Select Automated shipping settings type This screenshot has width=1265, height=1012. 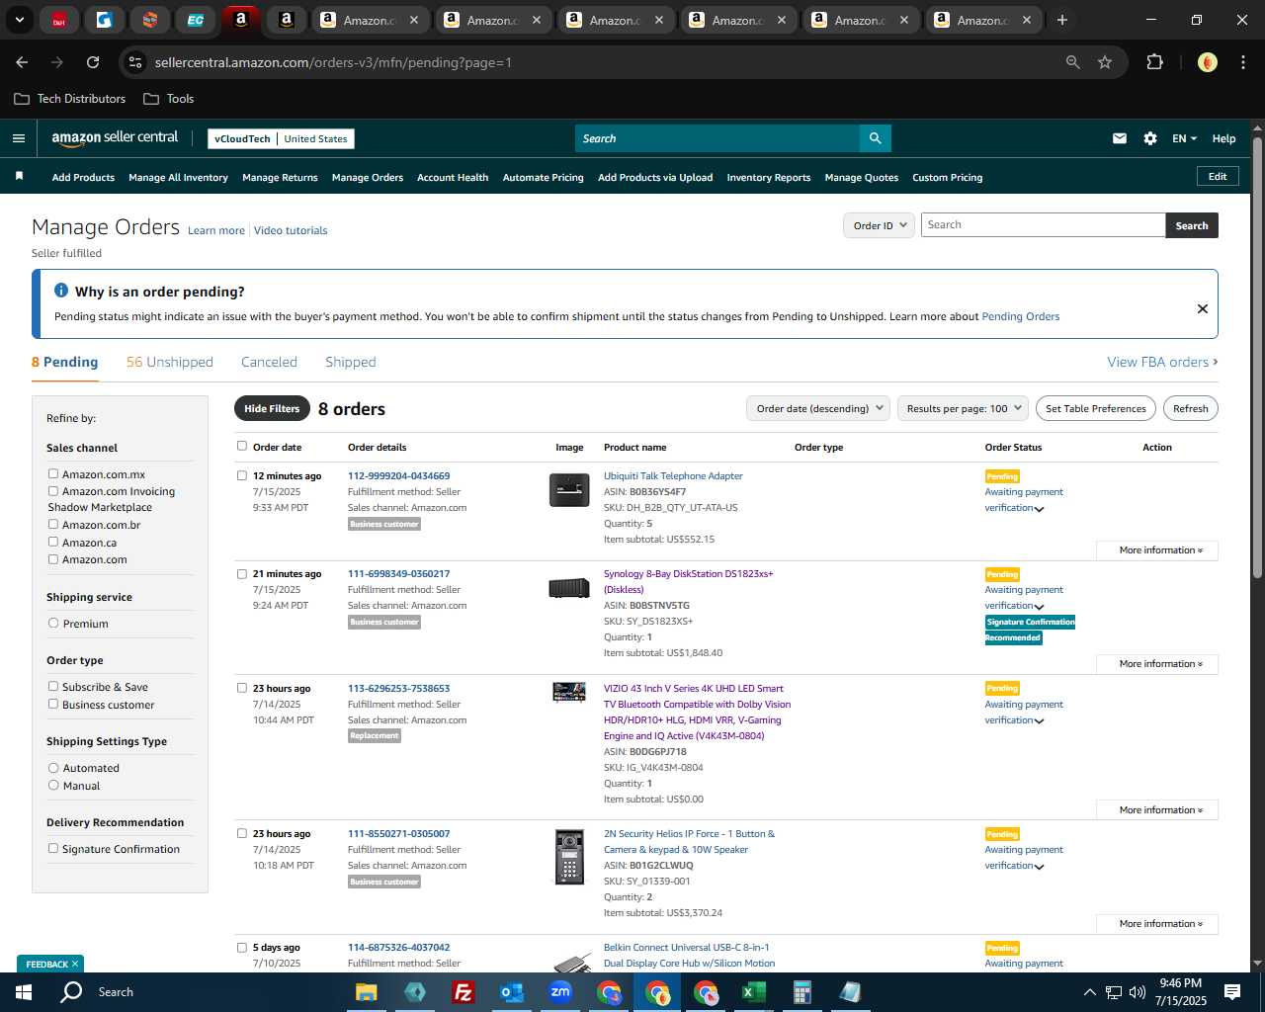(53, 768)
